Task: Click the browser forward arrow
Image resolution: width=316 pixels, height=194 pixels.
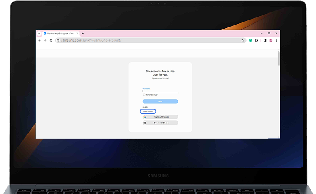Action: 45,40
